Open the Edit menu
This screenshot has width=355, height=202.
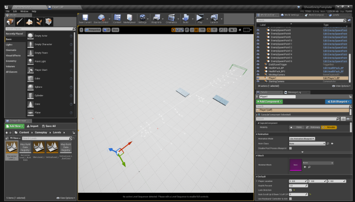15,11
